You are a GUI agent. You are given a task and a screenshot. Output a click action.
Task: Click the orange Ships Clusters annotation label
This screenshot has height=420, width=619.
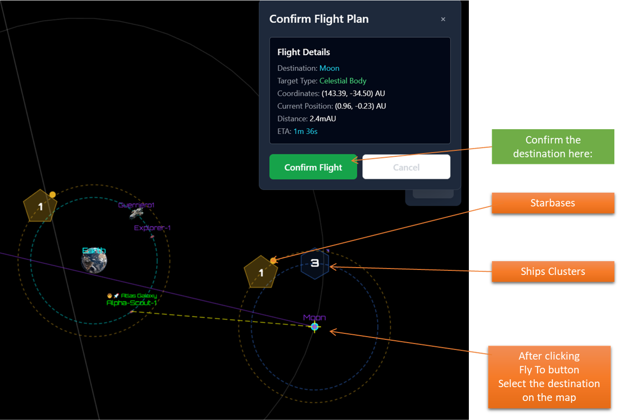[x=552, y=271]
